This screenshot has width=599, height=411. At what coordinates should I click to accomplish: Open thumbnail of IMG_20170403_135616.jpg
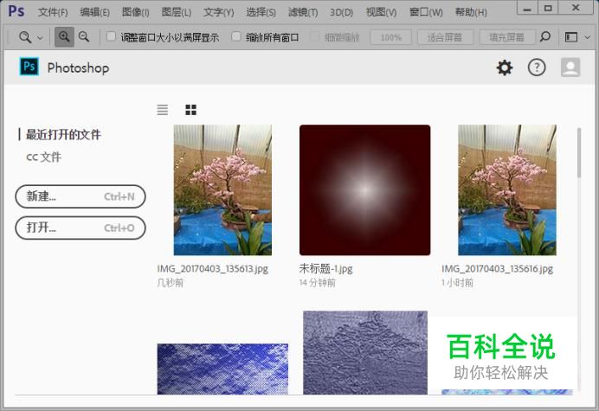(507, 189)
